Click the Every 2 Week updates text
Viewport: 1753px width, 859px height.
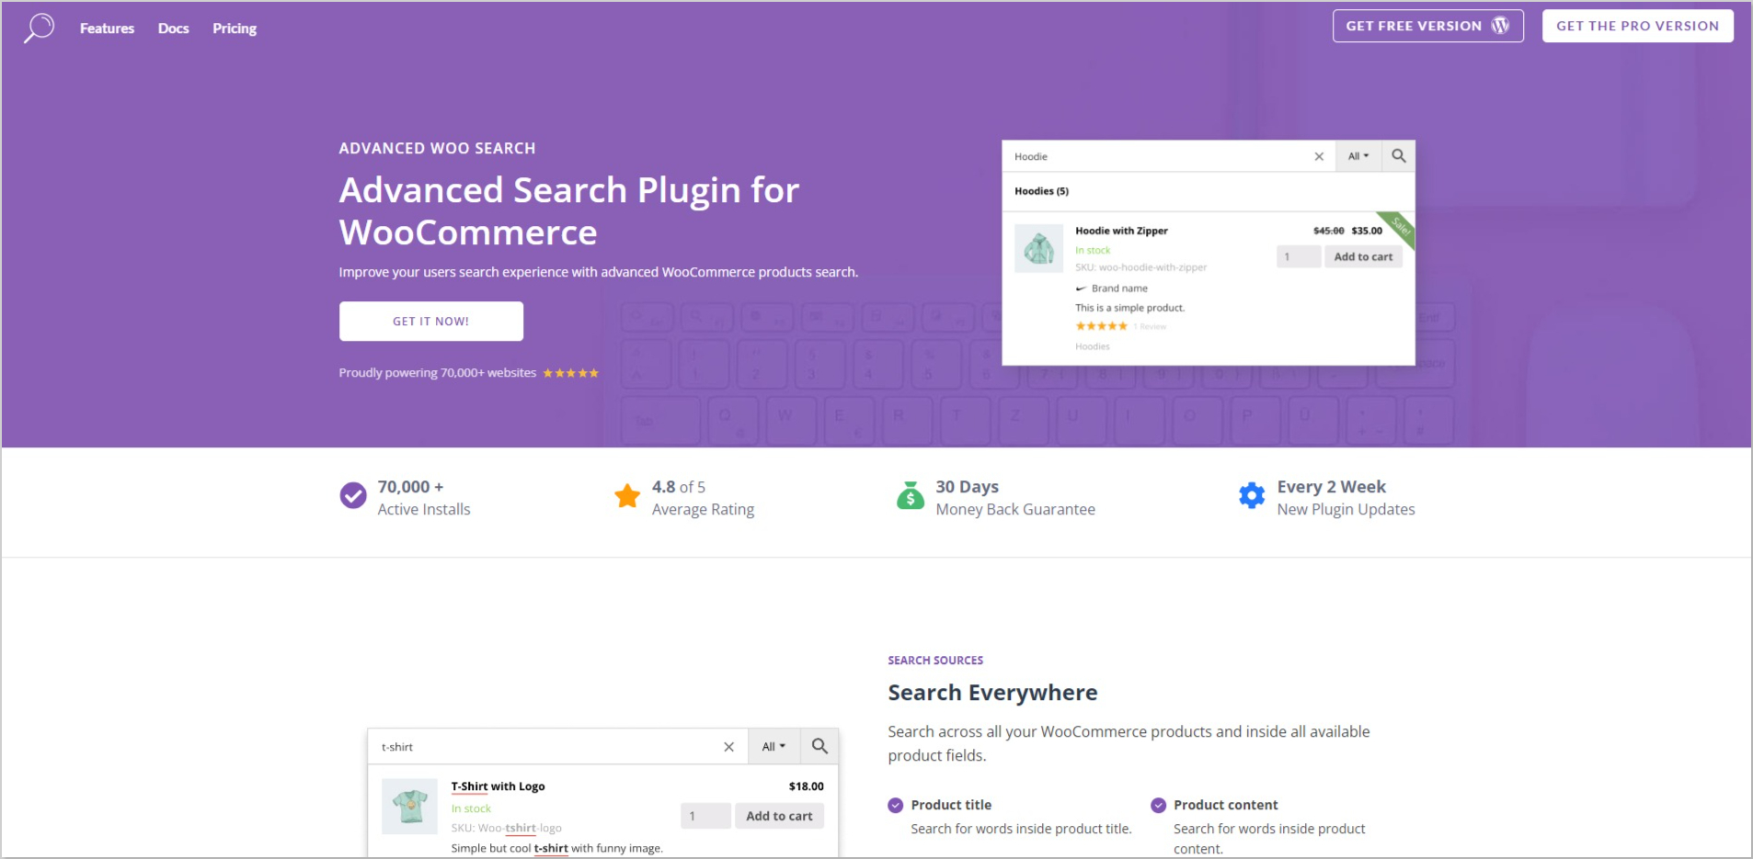[x=1346, y=498]
